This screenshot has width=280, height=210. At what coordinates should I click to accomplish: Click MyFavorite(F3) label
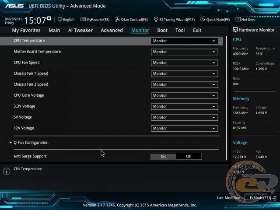pyautogui.click(x=98, y=19)
